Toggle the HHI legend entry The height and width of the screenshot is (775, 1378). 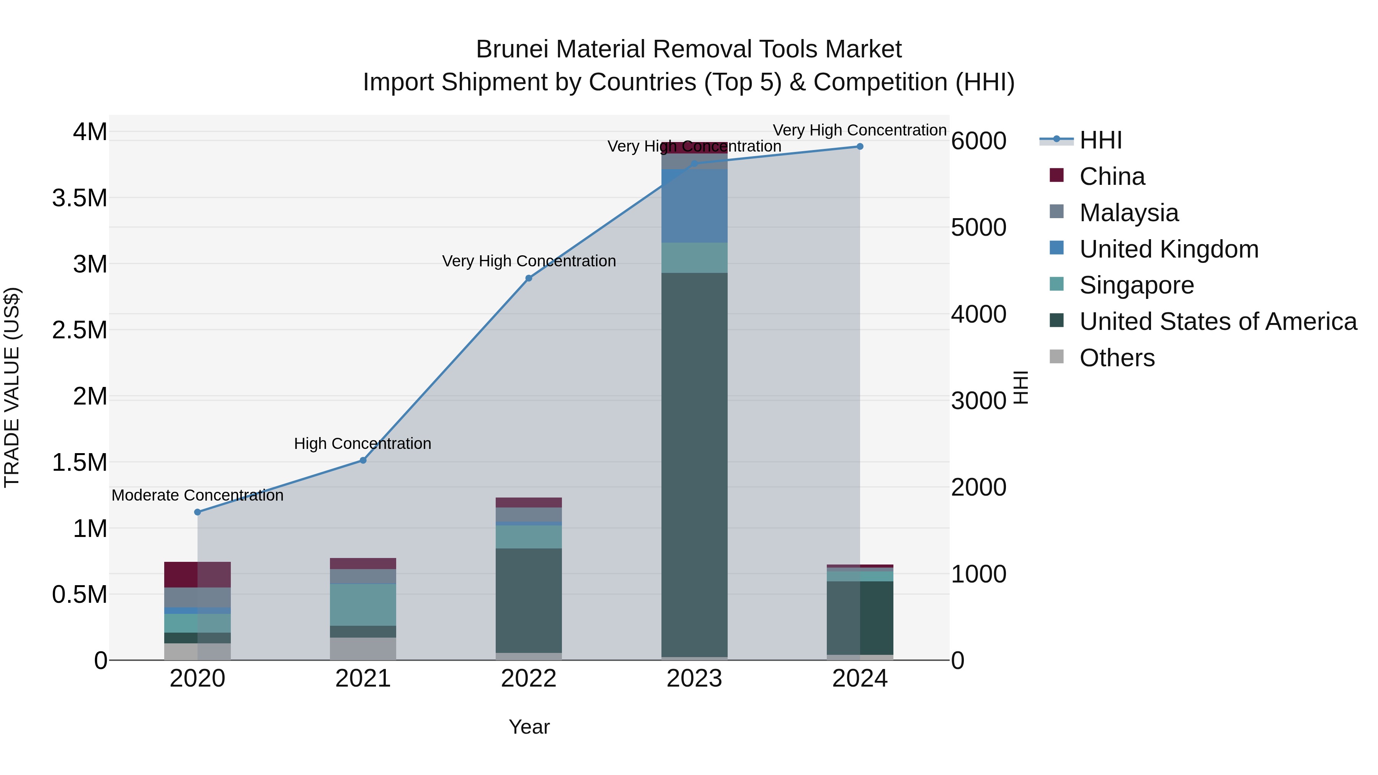[1081, 140]
